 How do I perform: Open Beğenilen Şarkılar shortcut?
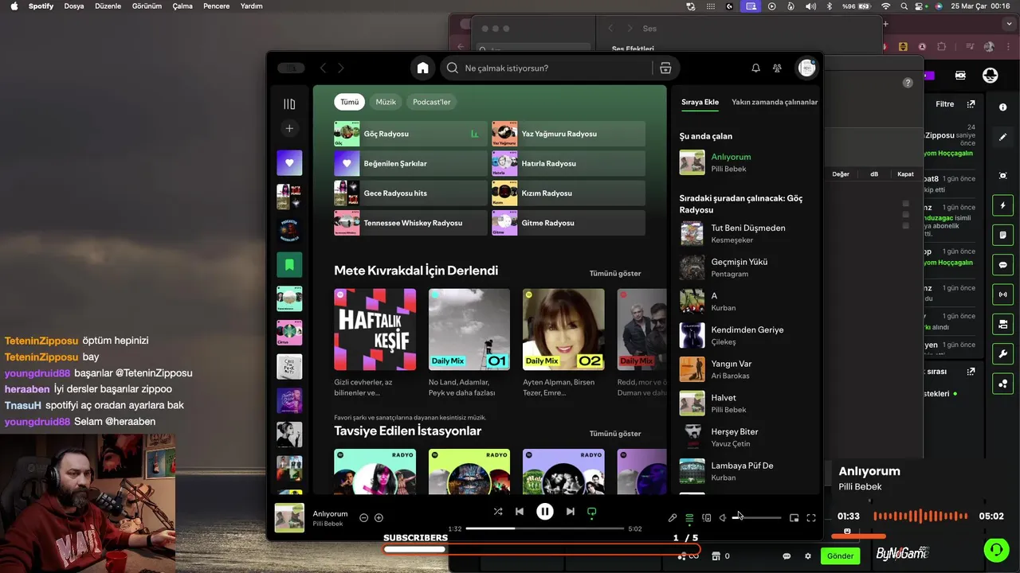tap(410, 163)
